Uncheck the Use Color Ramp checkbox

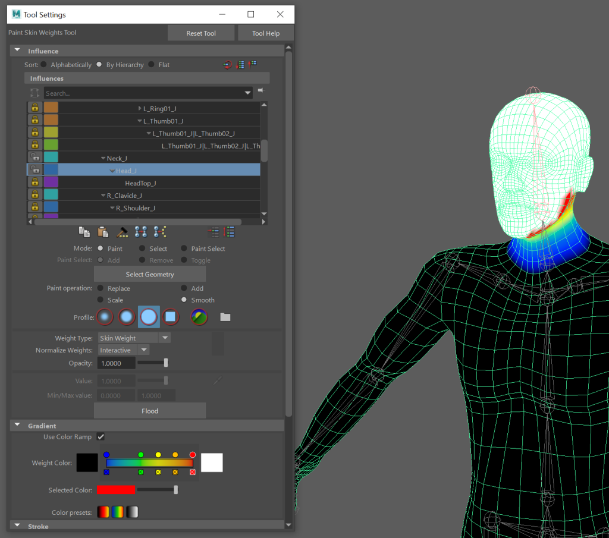[x=101, y=437]
